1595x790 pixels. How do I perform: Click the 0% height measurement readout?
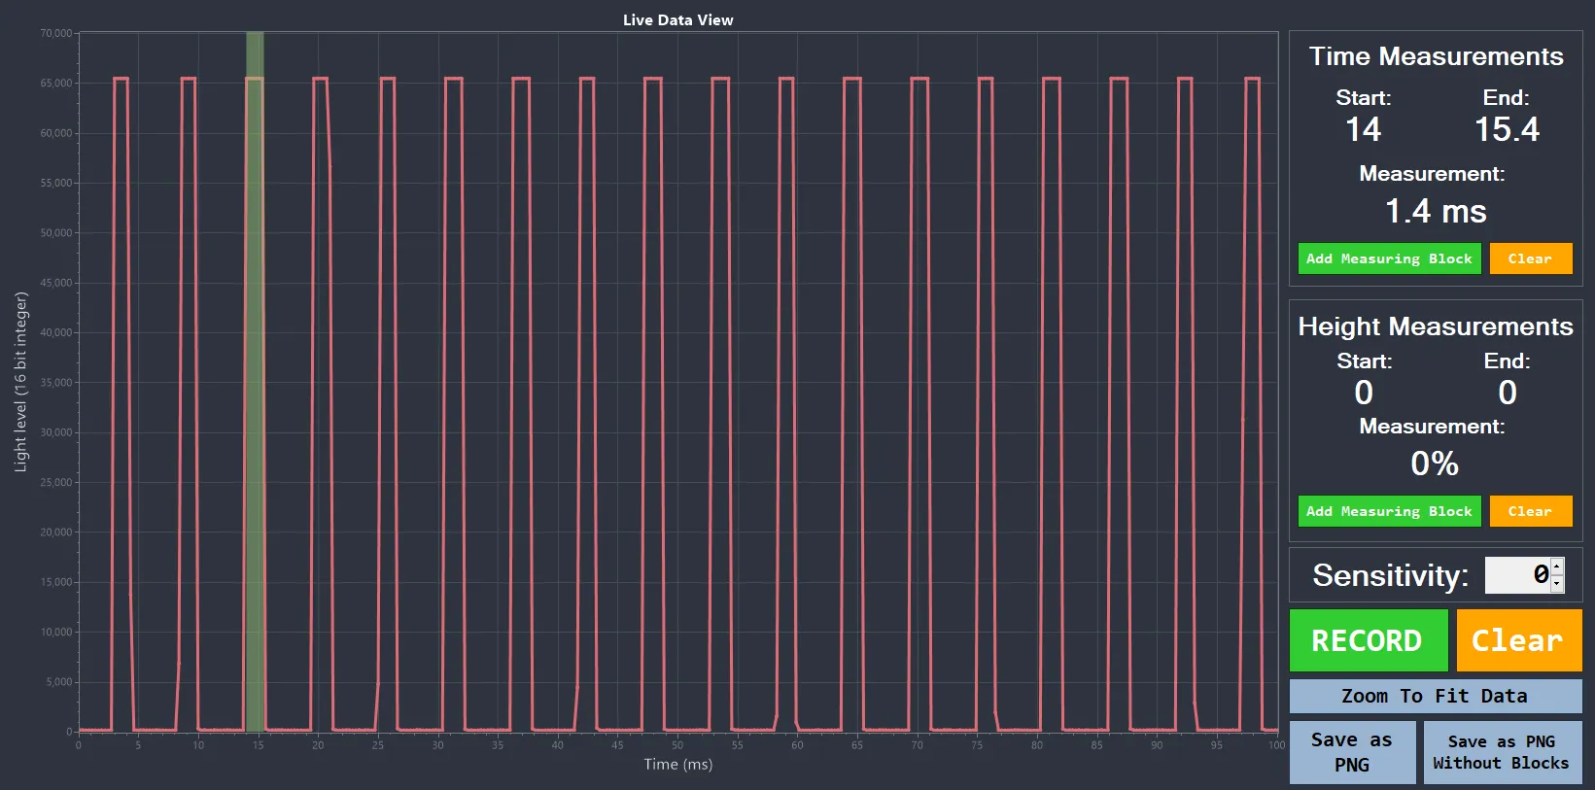[1435, 464]
